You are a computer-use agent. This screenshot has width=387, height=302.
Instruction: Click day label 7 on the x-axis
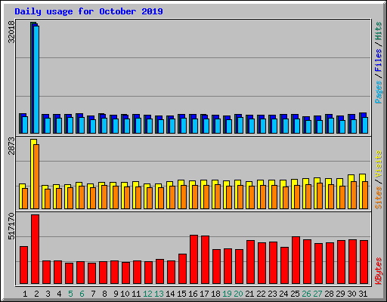pos(93,294)
